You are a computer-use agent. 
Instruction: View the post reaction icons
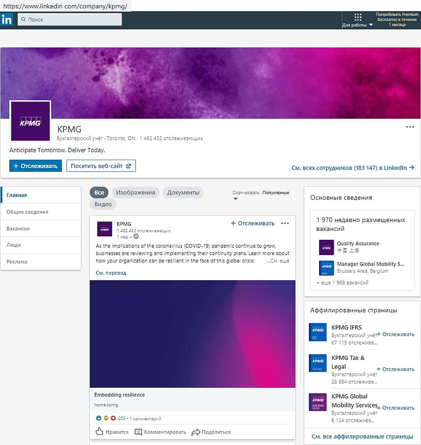[x=106, y=418]
